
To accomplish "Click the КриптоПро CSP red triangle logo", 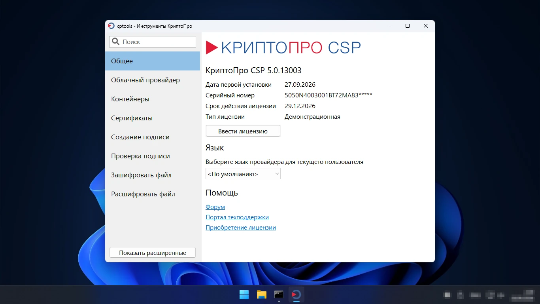I will pos(212,48).
